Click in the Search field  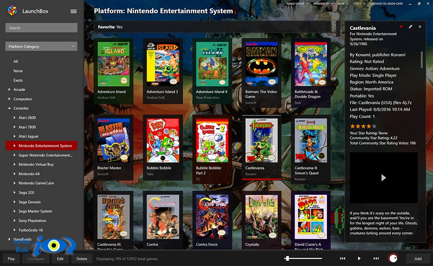pyautogui.click(x=41, y=28)
